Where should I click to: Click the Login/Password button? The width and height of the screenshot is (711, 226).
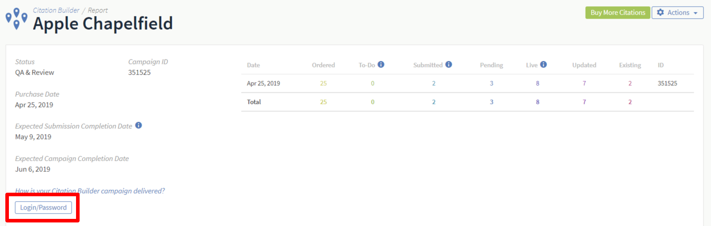43,207
